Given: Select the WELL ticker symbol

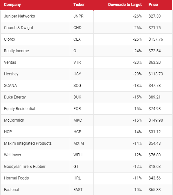Looking at the screenshot, I should click(x=78, y=155).
